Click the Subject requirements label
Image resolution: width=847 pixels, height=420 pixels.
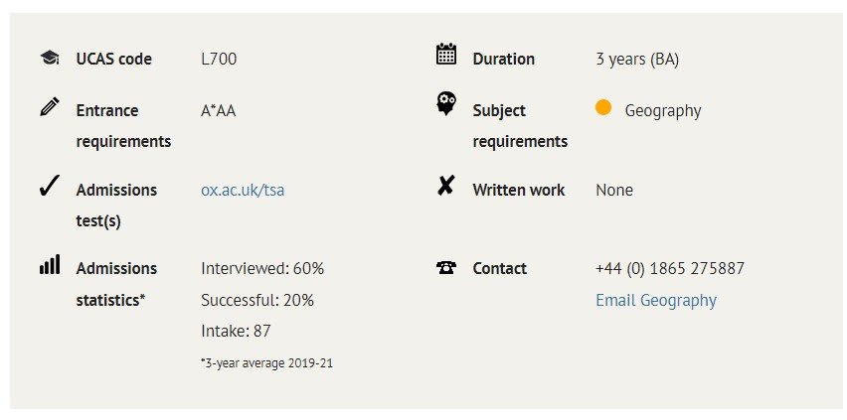(520, 126)
